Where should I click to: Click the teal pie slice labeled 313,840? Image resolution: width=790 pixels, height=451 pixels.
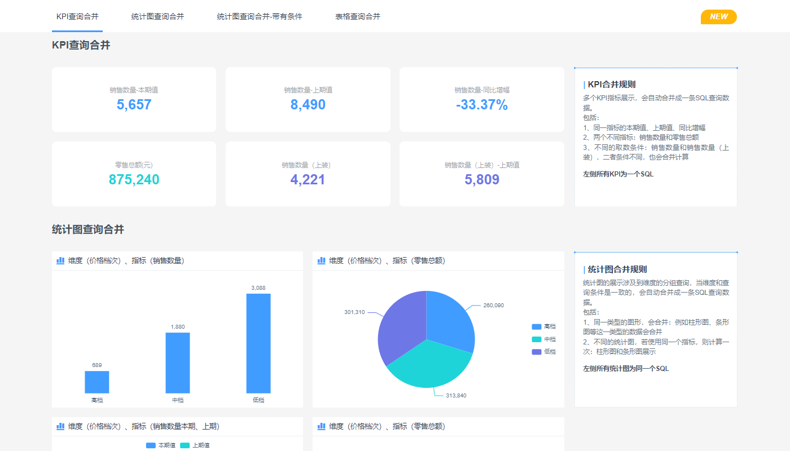(x=429, y=366)
